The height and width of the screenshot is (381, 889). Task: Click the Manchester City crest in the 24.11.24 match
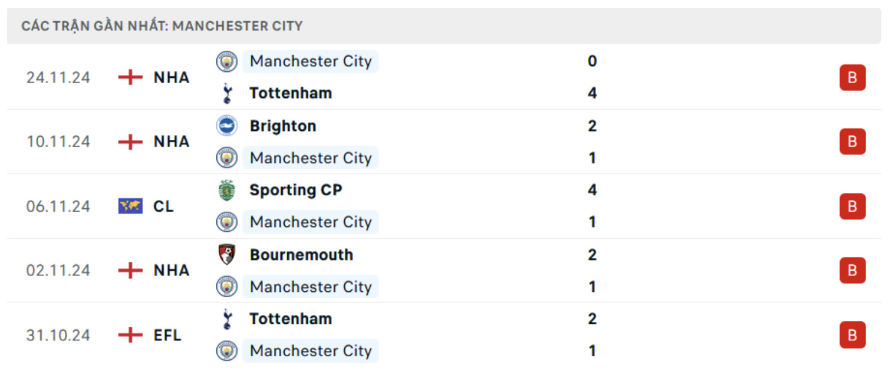point(227,61)
